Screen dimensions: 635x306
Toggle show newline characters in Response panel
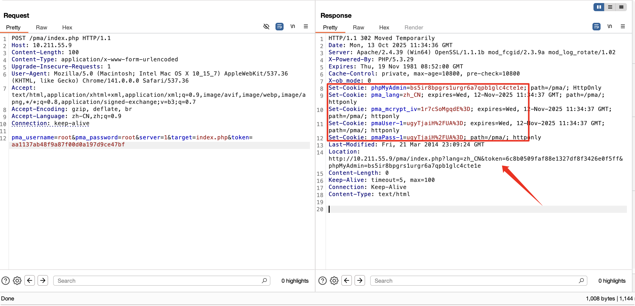[609, 26]
